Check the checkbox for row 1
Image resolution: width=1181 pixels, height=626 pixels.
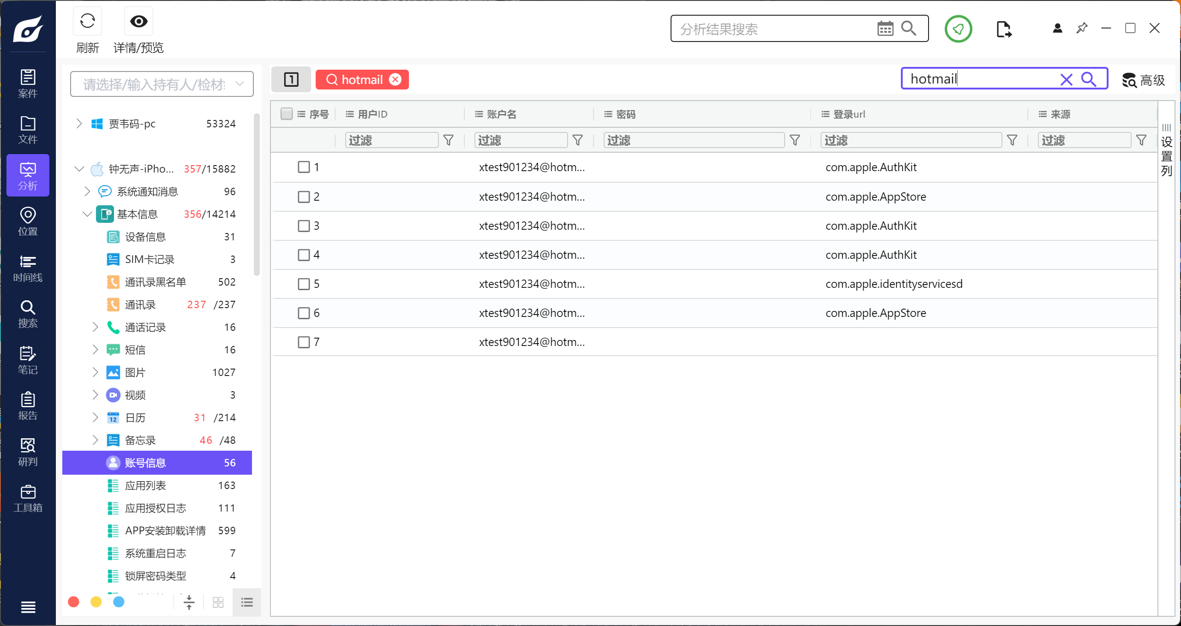(304, 167)
